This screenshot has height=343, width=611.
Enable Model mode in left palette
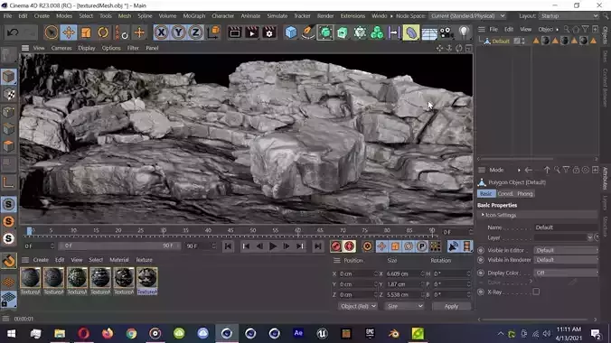[8, 77]
